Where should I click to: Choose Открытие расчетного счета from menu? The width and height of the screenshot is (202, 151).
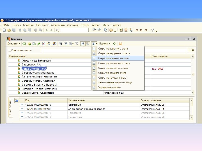118,68
